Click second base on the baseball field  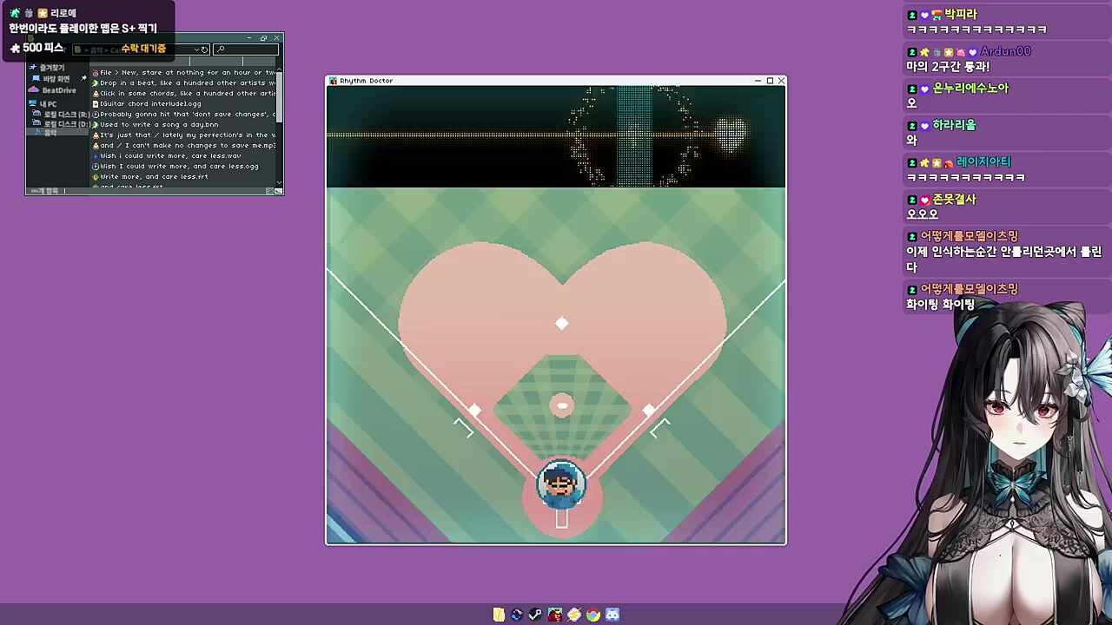(562, 324)
